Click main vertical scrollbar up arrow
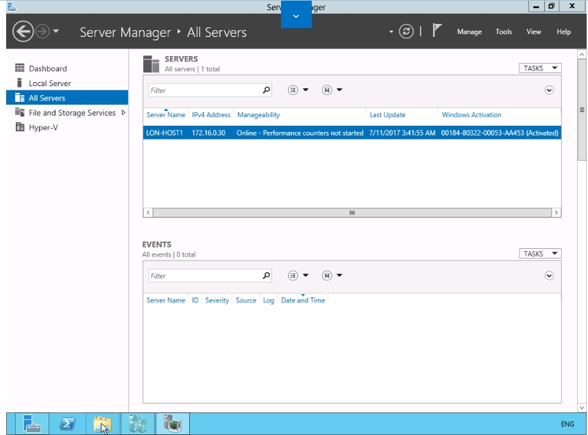Image resolution: width=588 pixels, height=435 pixels. [x=582, y=55]
